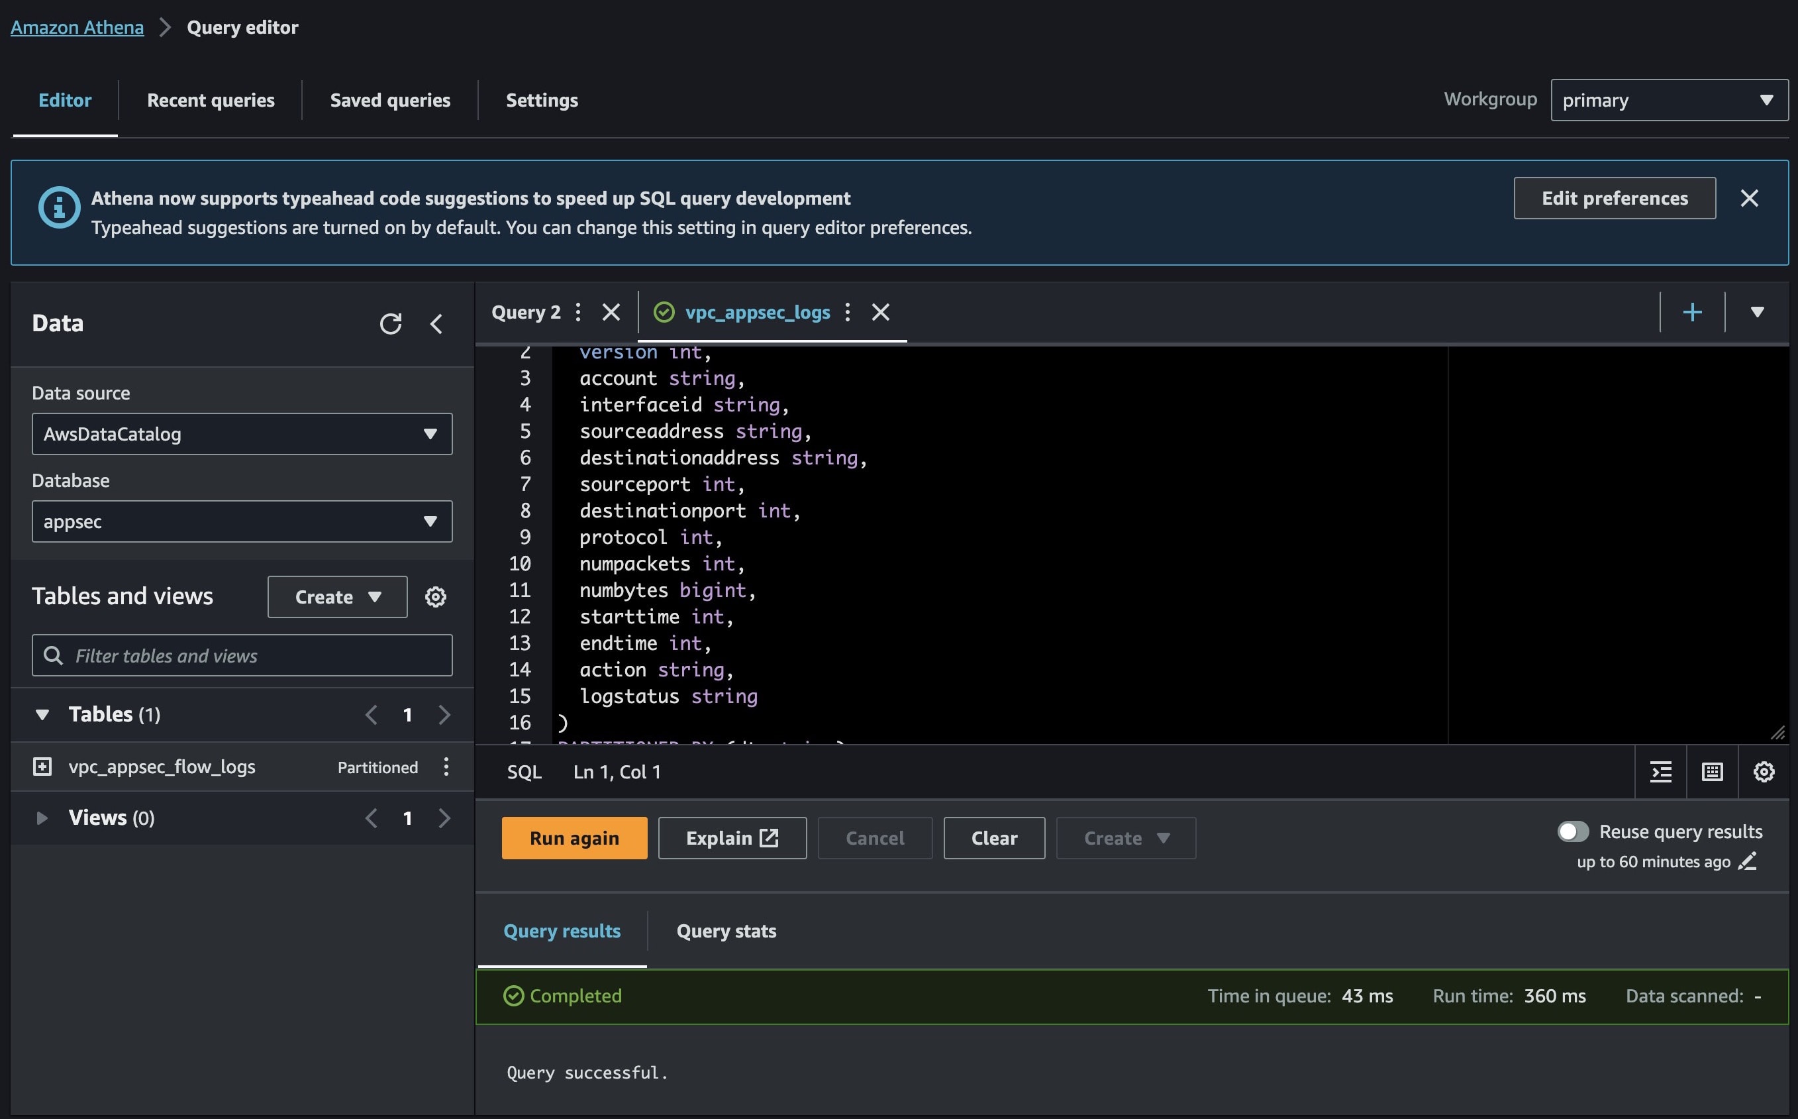
Task: Click Edit preferences in the banner
Action: (1615, 197)
